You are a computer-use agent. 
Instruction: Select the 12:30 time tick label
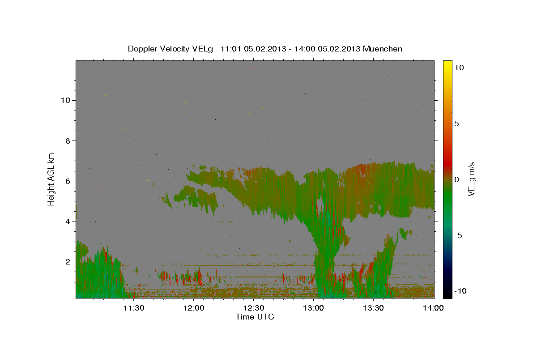254,308
